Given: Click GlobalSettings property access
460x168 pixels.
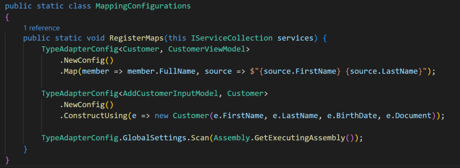Looking at the screenshot, I should coord(155,138).
